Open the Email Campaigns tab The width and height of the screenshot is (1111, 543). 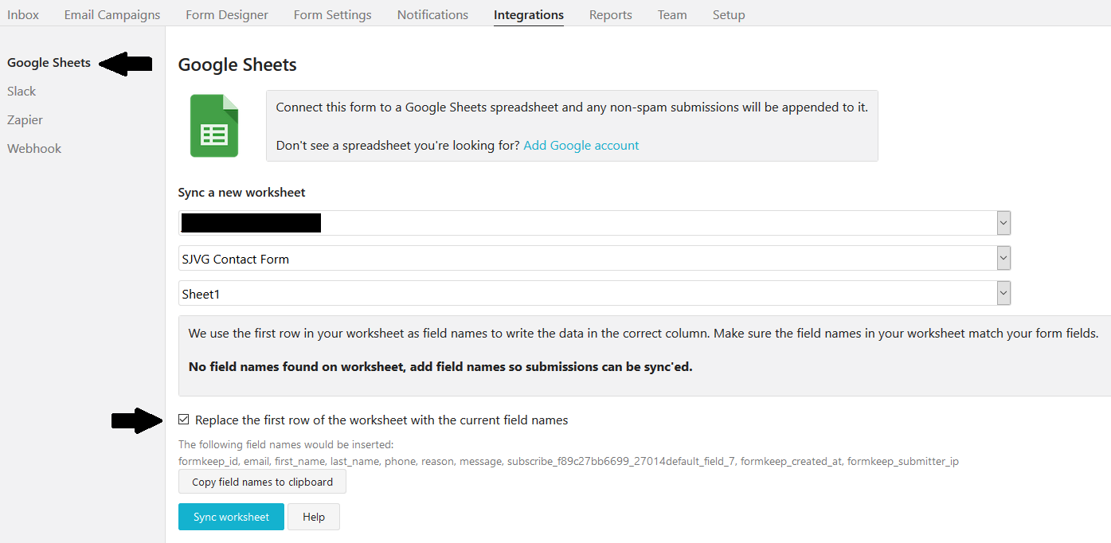pos(112,14)
